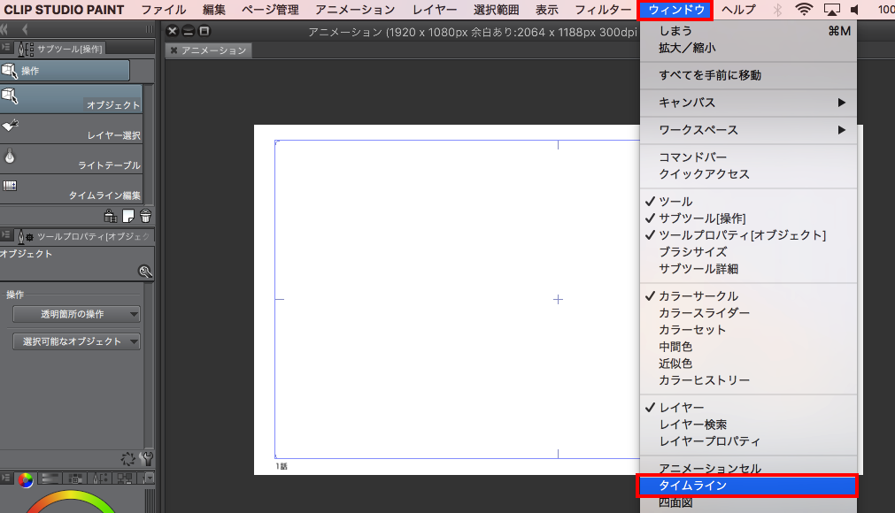Select the レイヤー選択 sub tool
The image size is (895, 513).
click(72, 129)
